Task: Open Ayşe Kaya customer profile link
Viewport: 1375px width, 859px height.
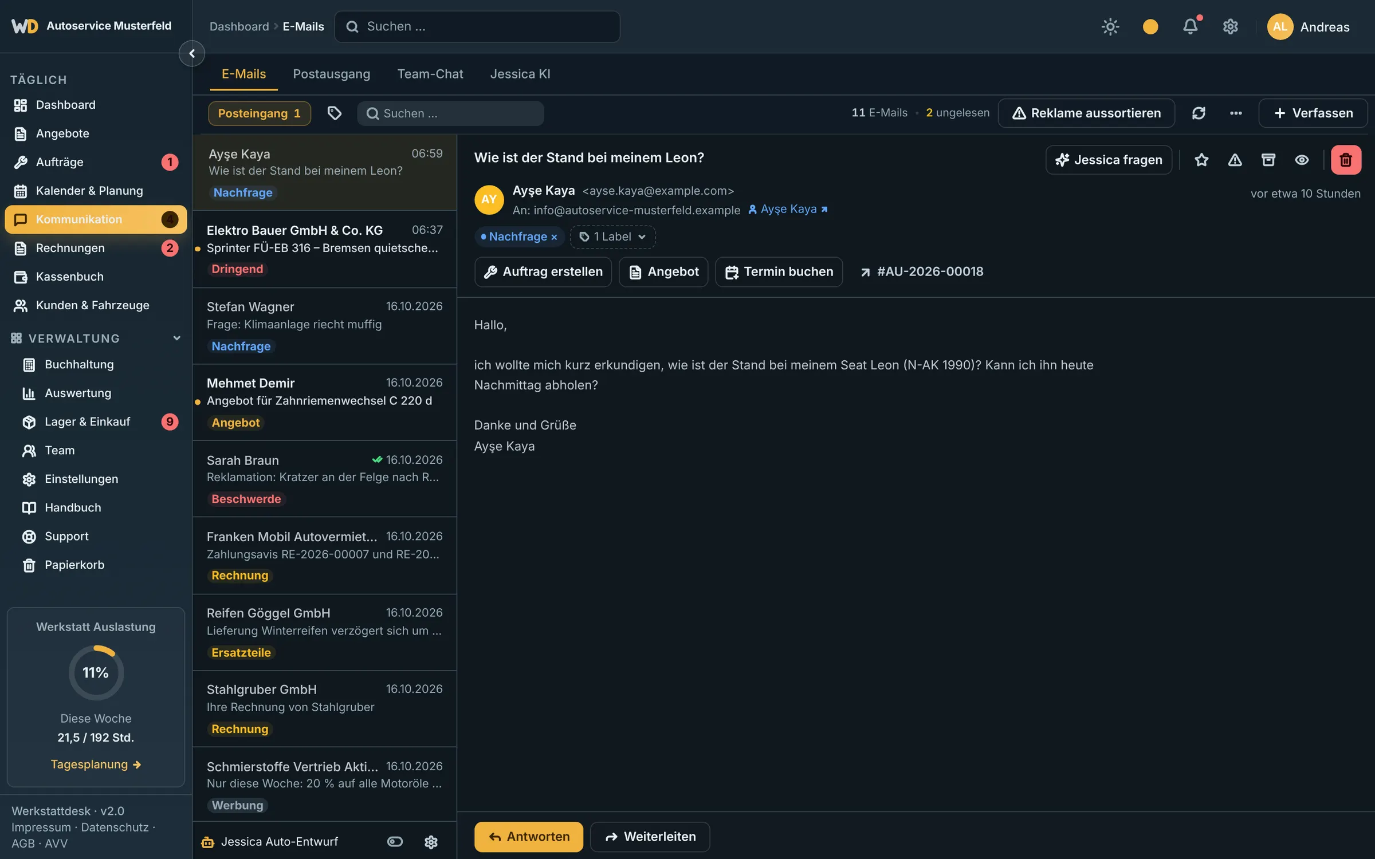Action: 788,209
